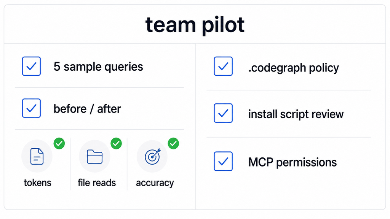The width and height of the screenshot is (390, 219).
Task: Click the green check badge above accuracy
Action: point(173,143)
